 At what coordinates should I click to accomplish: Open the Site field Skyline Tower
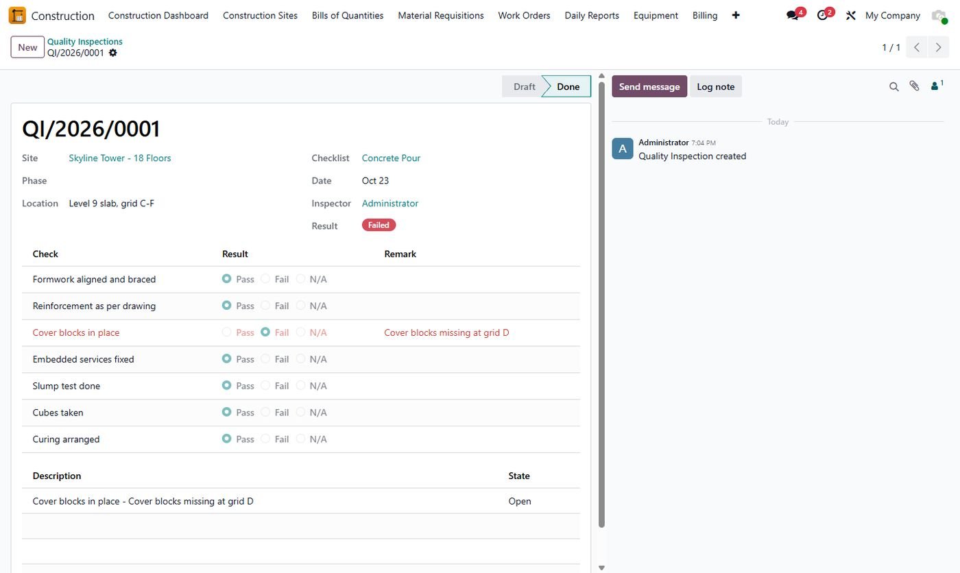pos(120,158)
